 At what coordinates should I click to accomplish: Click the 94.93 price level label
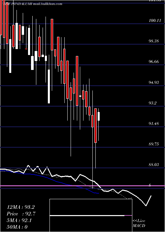(154, 82)
